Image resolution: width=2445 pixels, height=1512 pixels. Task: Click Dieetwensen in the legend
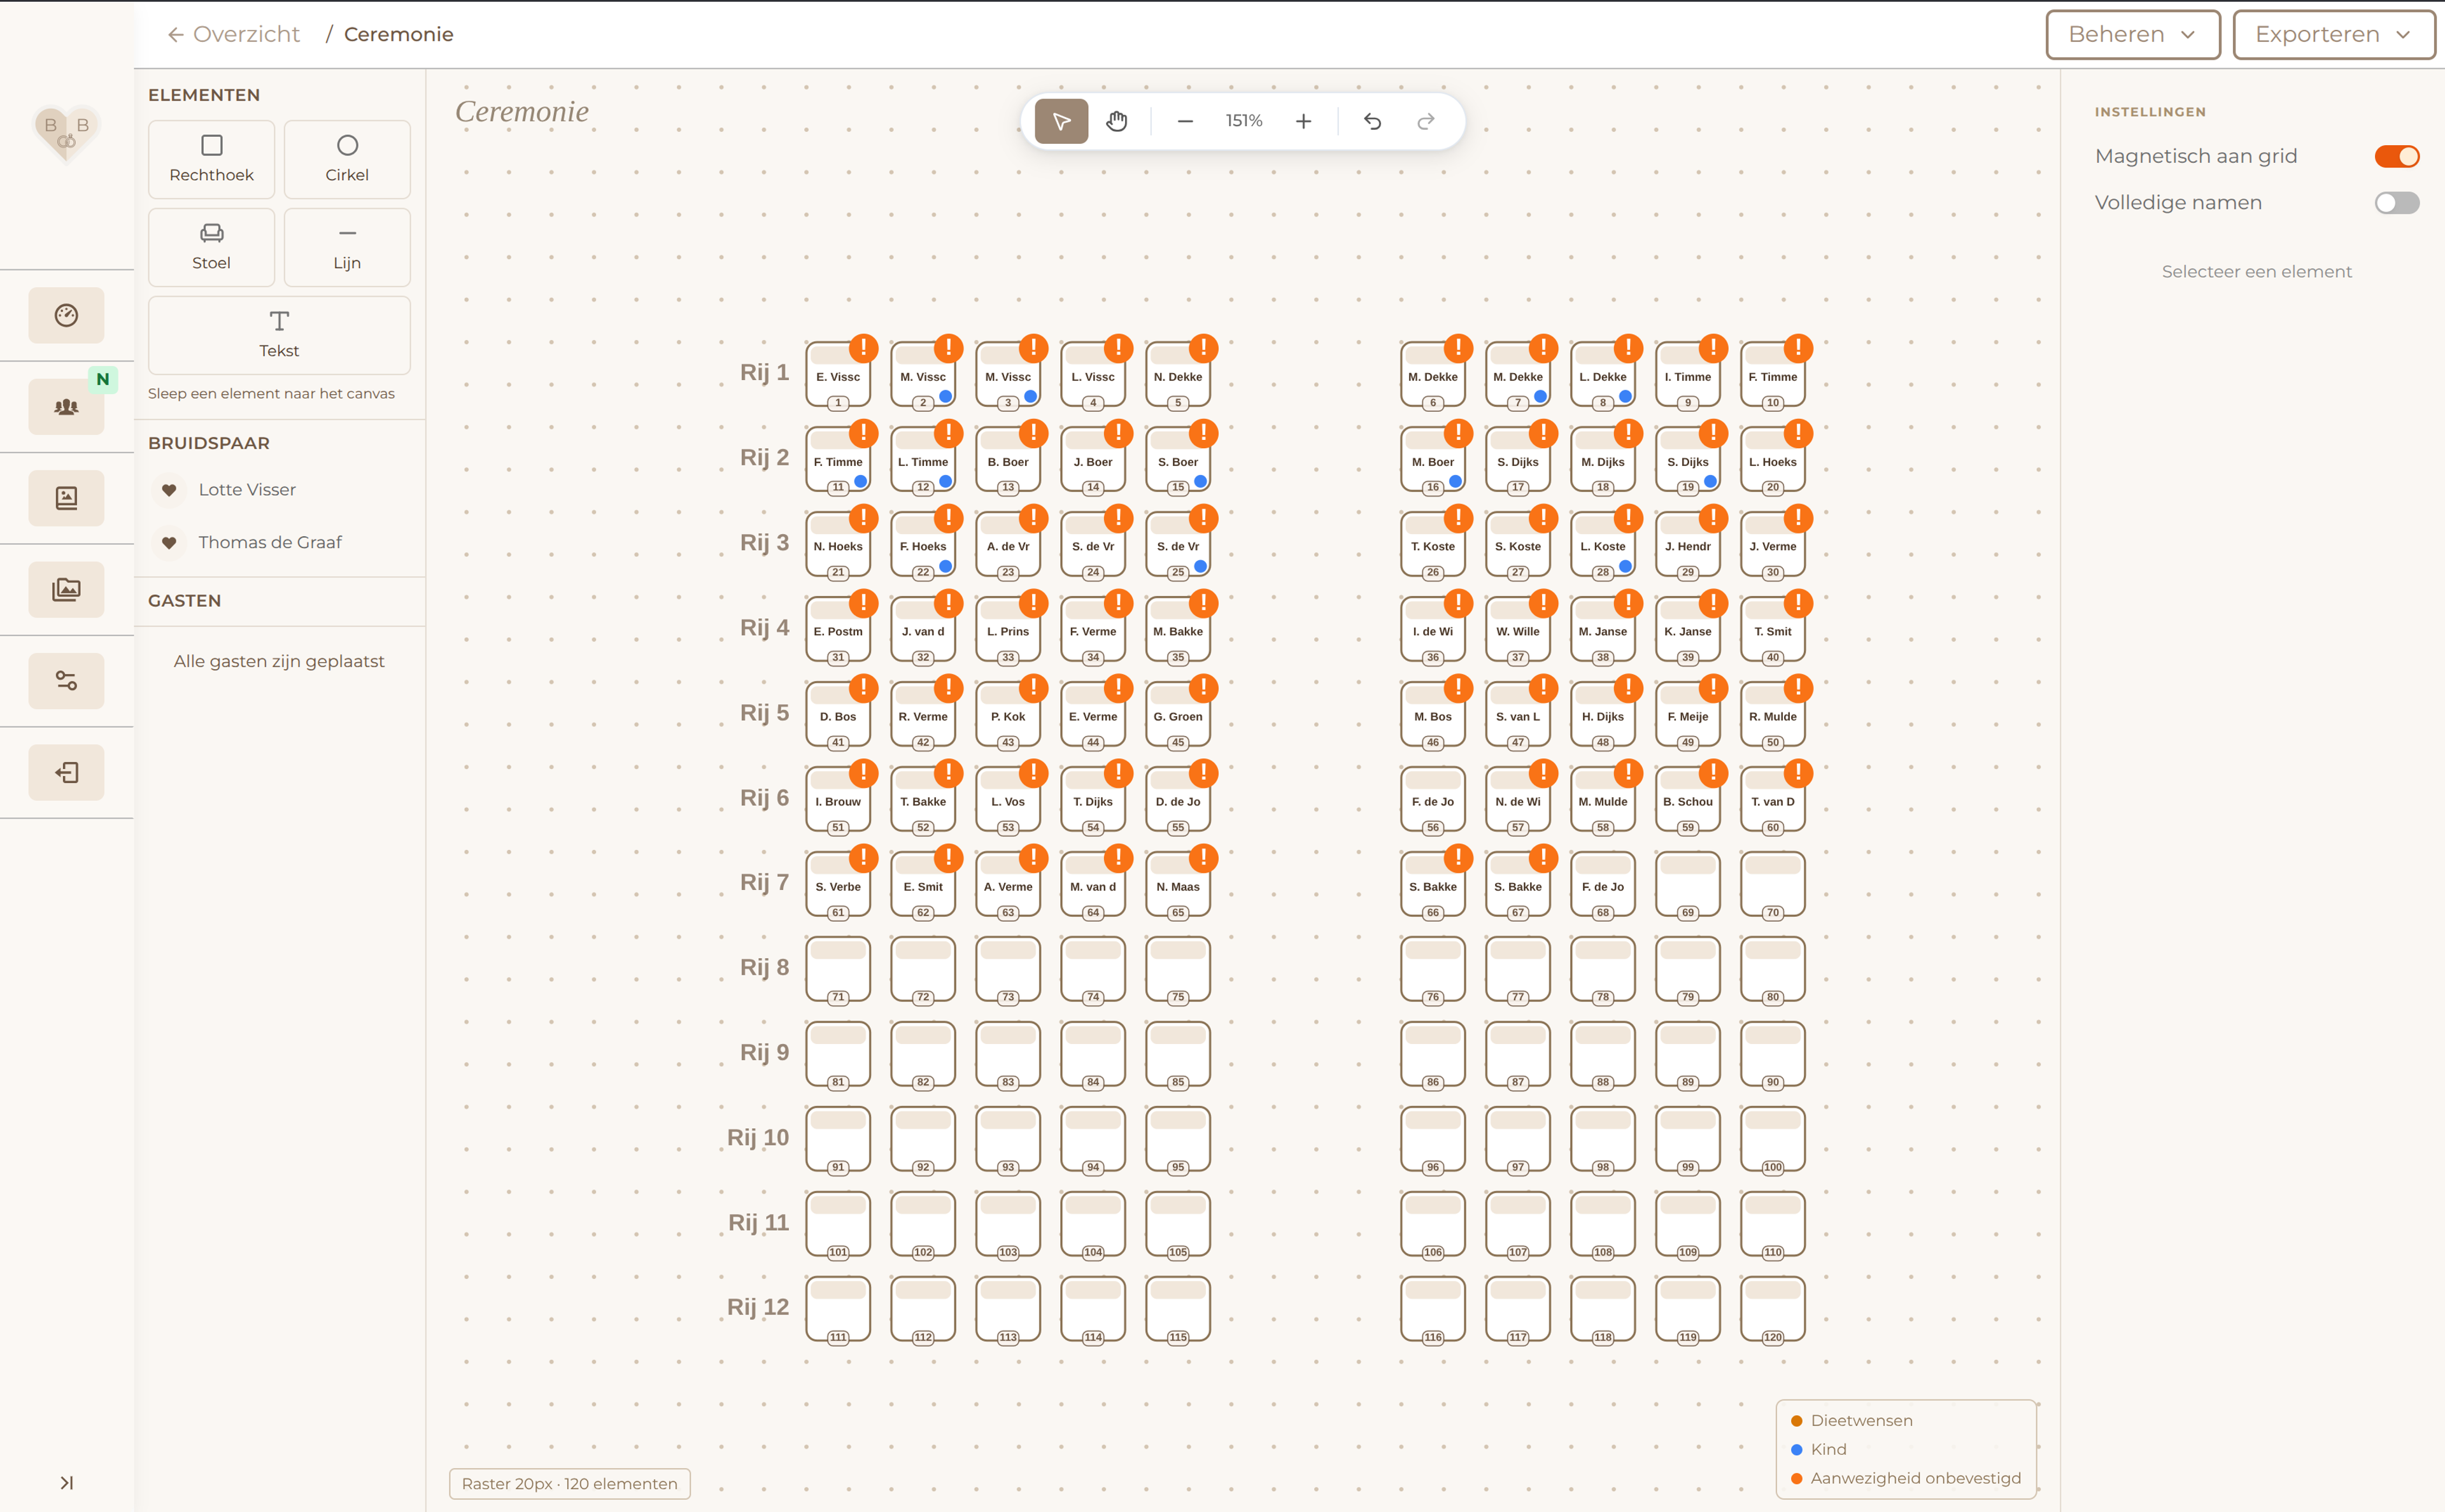click(1861, 1420)
